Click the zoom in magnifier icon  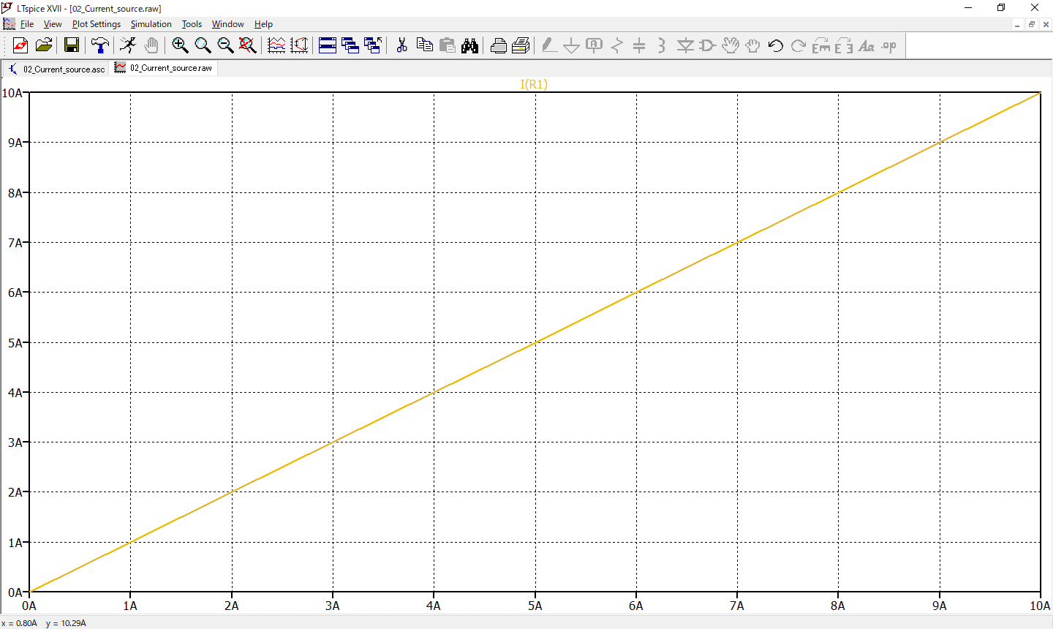coord(180,46)
